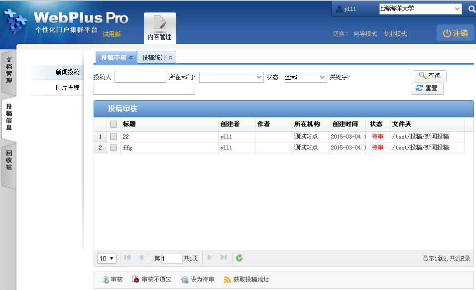
Task: Click the 获取投稿地址 RSS icon button
Action: click(246, 280)
